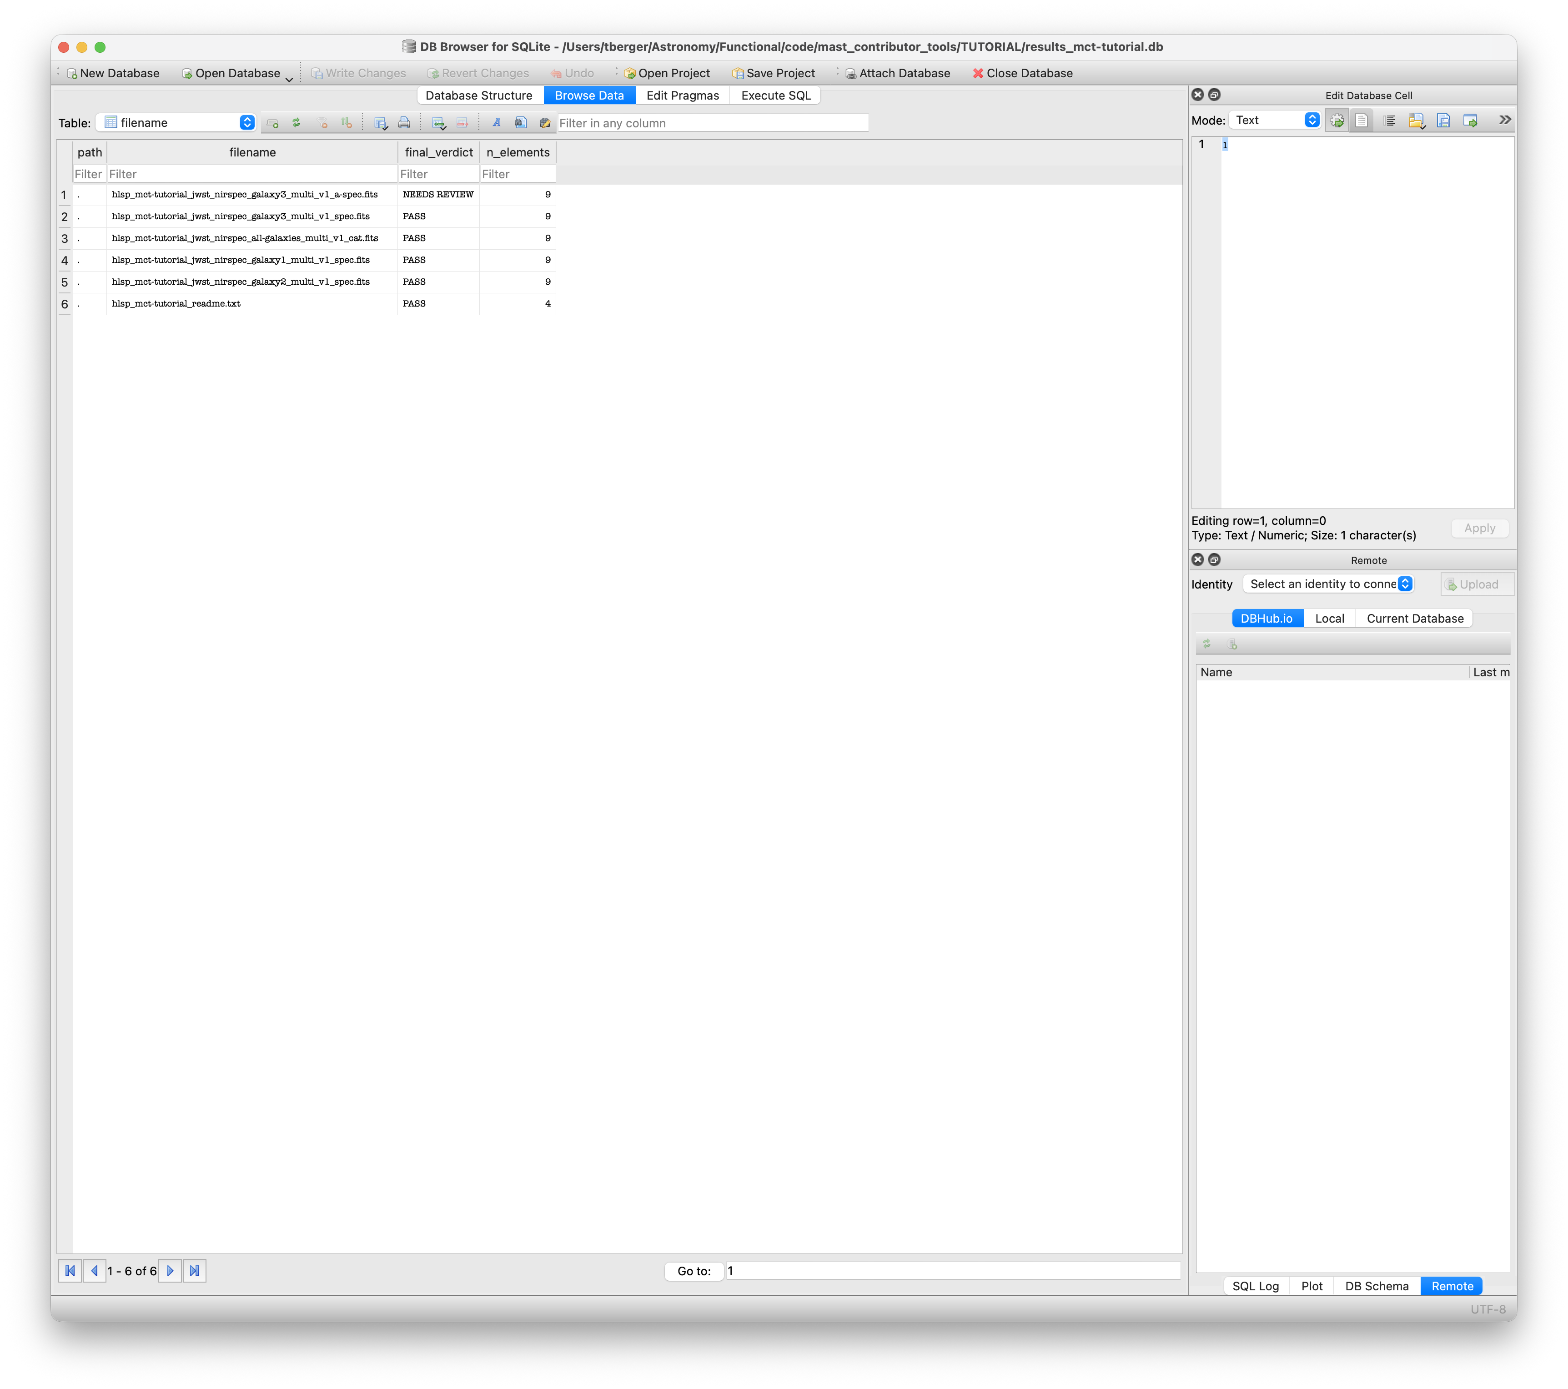Toggle word wrap document icon in cell editor
This screenshot has width=1568, height=1389.
click(x=1362, y=121)
